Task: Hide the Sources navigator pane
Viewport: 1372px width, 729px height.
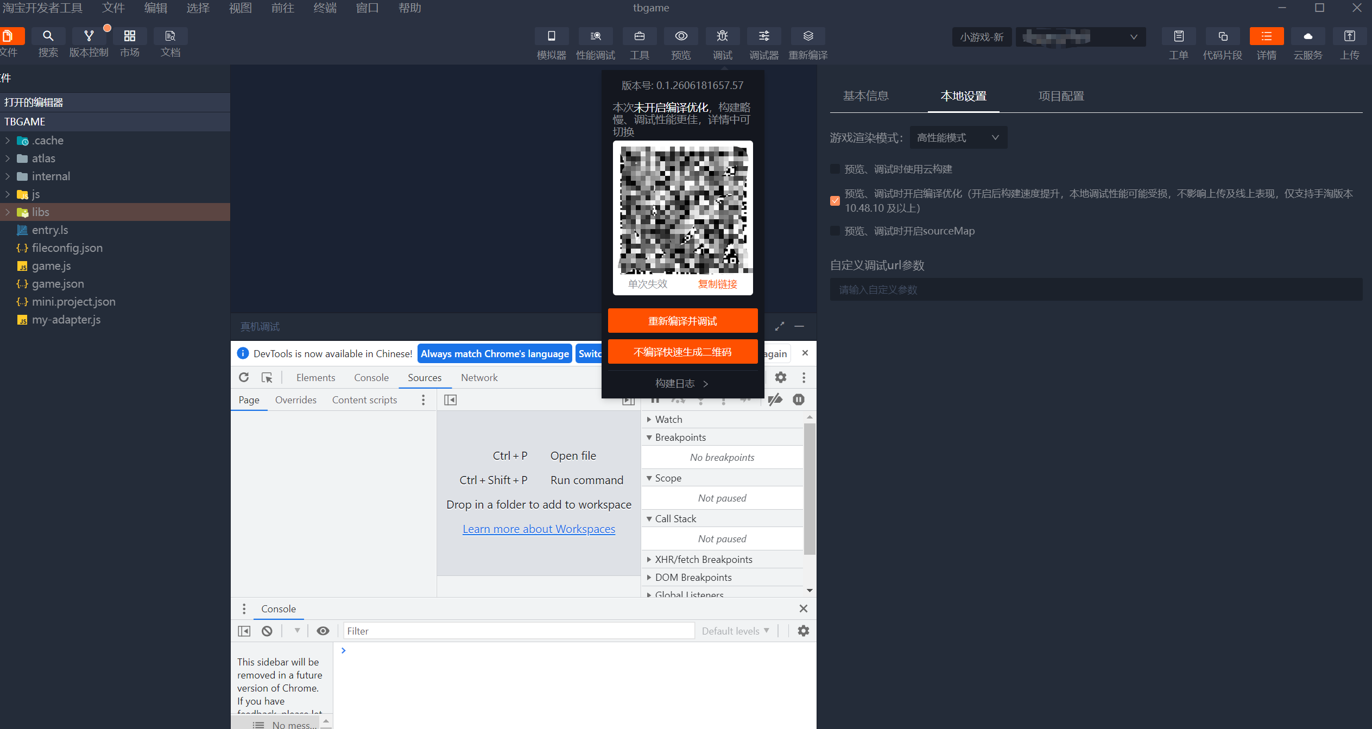Action: (x=450, y=400)
